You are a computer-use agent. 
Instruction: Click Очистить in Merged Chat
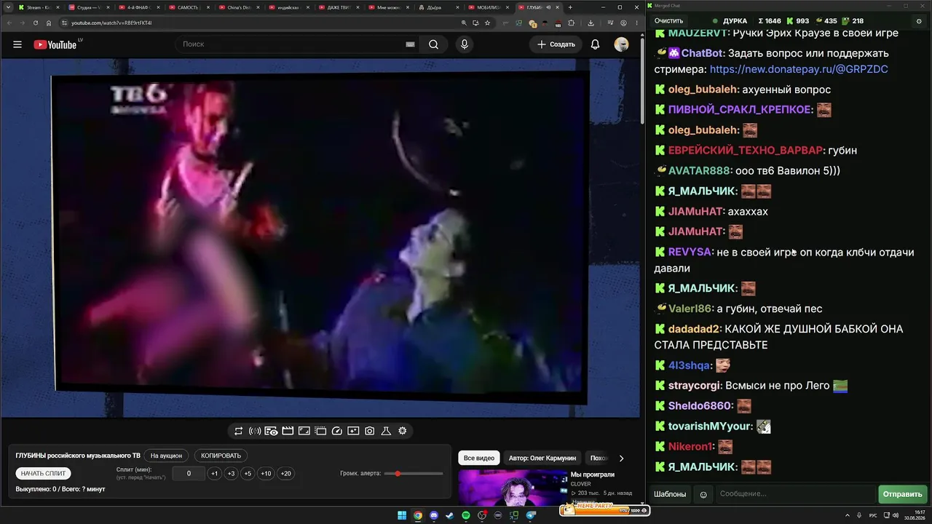pos(668,21)
